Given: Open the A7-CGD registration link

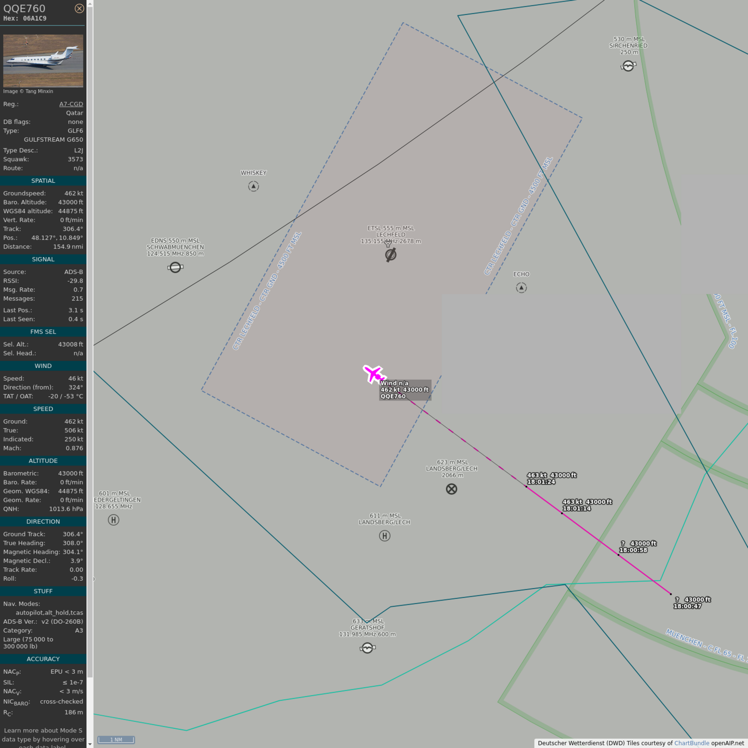Looking at the screenshot, I should [x=71, y=104].
